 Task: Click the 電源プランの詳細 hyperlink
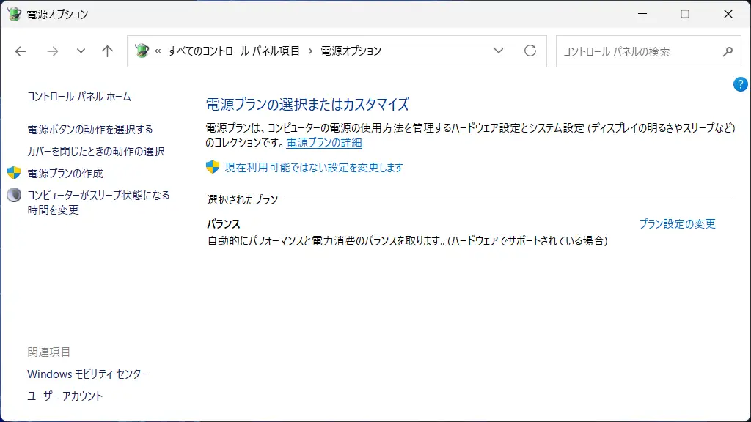(323, 143)
